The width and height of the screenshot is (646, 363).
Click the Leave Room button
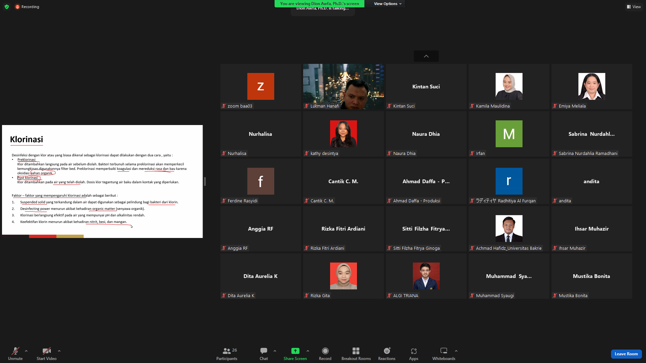tap(626, 354)
